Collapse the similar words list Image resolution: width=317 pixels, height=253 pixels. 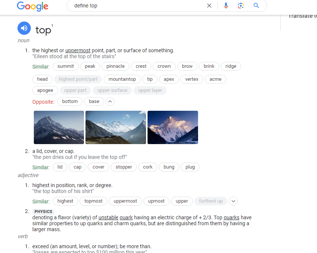tap(110, 101)
